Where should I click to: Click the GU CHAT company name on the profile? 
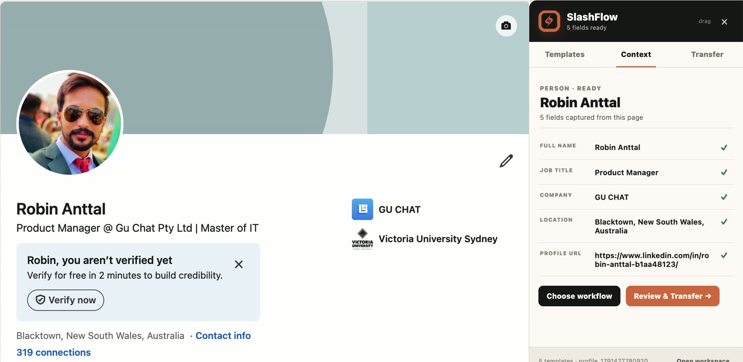coord(400,210)
